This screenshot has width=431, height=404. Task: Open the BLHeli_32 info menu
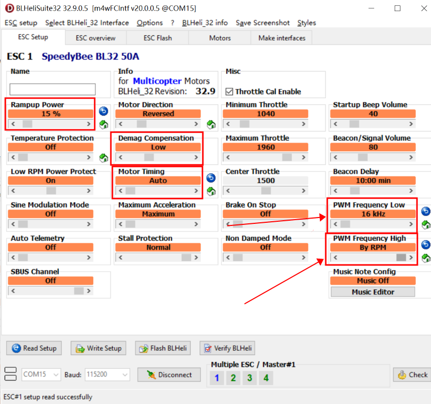205,23
